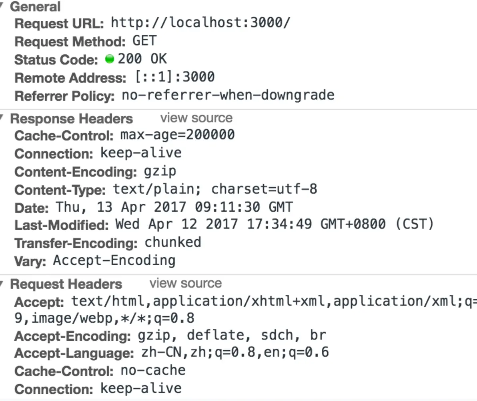Collapse the Request Headers section
The image size is (477, 401).
coord(3,284)
